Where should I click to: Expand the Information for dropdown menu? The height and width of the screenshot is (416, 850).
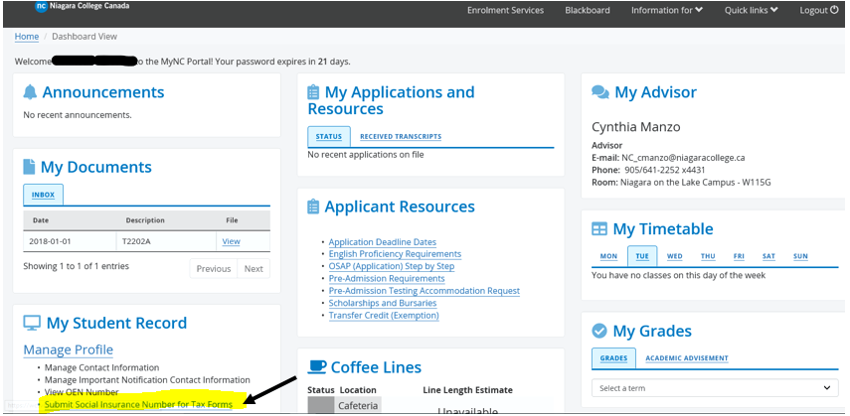tap(666, 10)
